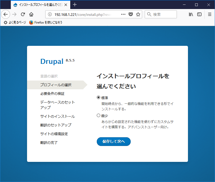Open the Firefox hamburger menu
215x182 pixels.
coord(210,14)
